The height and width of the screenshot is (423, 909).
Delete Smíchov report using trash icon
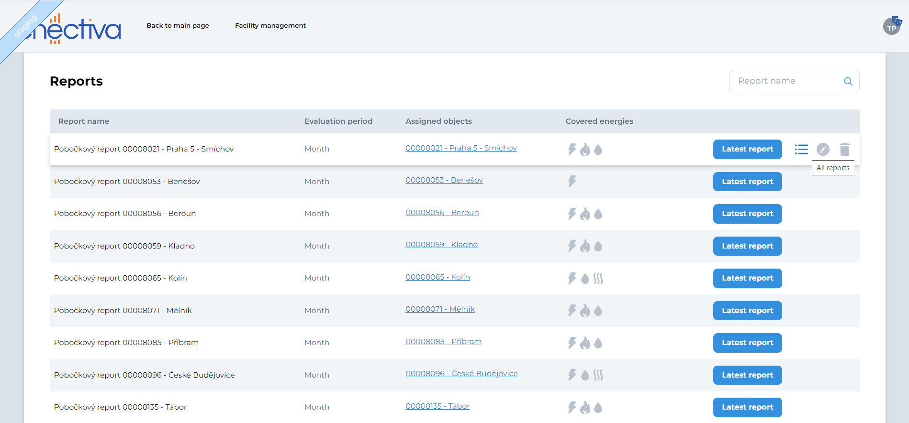[x=844, y=150]
